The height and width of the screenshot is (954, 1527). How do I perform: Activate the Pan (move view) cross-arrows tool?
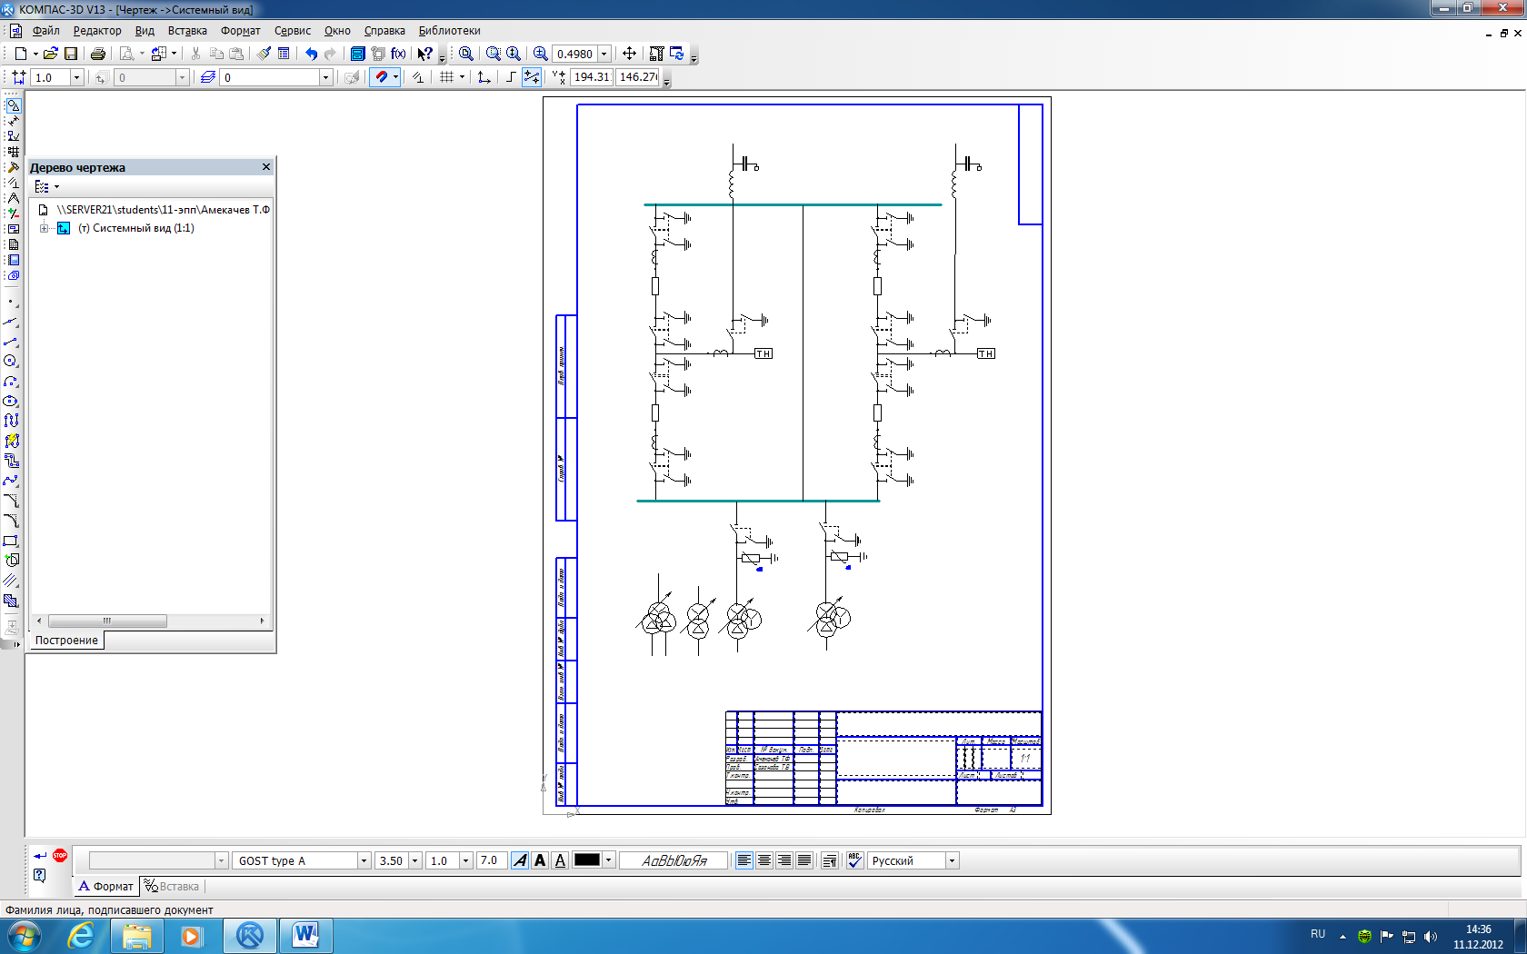point(629,54)
